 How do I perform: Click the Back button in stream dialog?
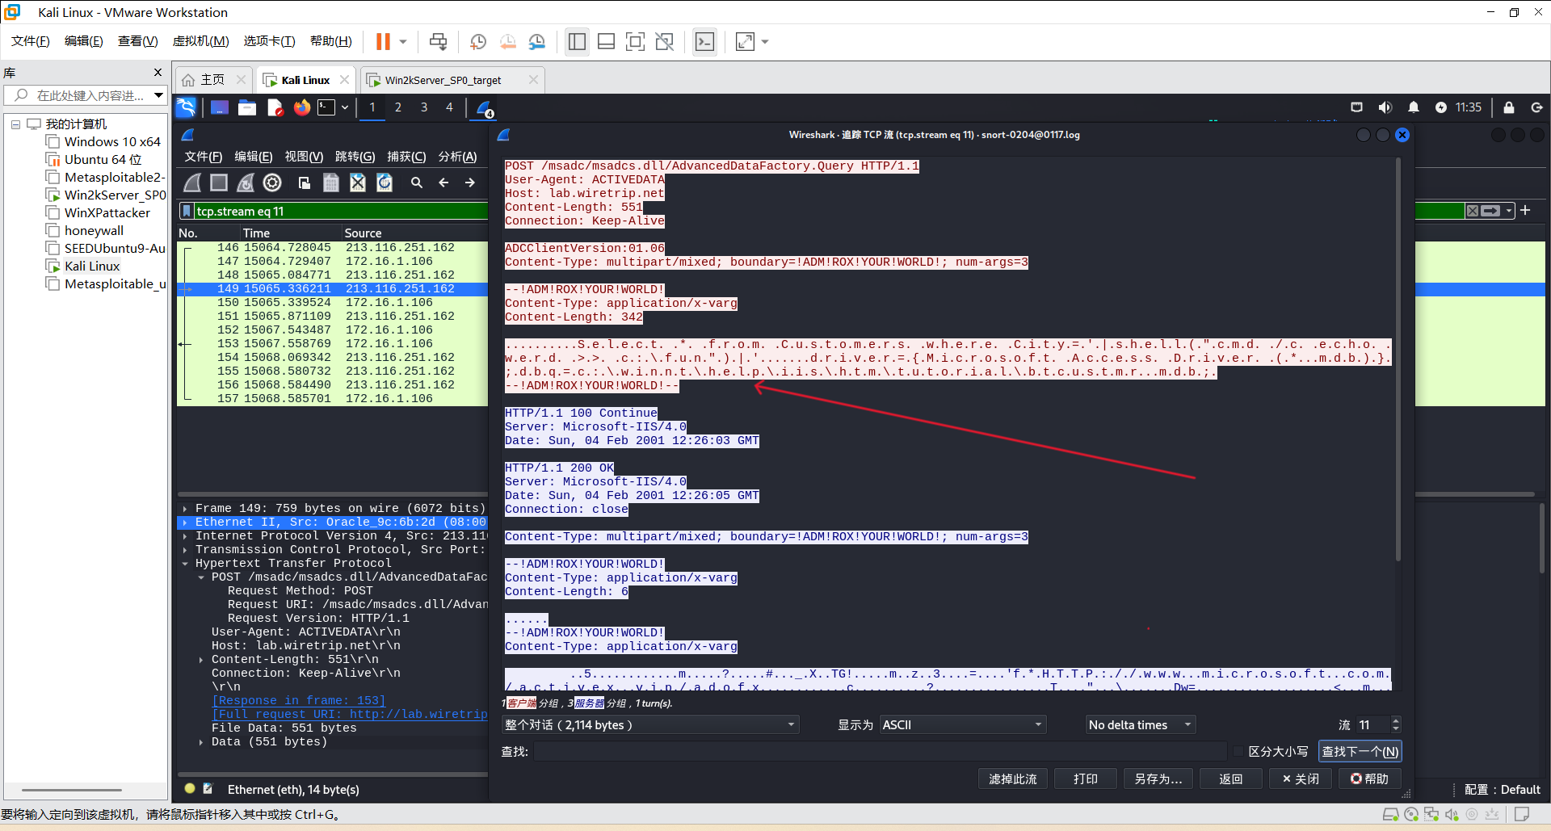coord(1231,779)
